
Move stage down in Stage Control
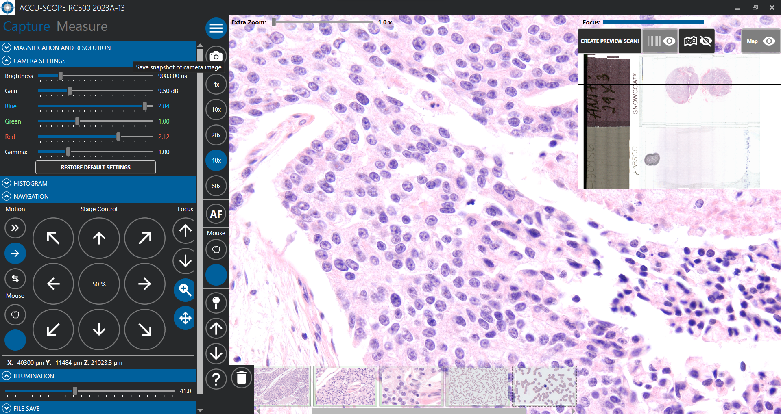(99, 329)
